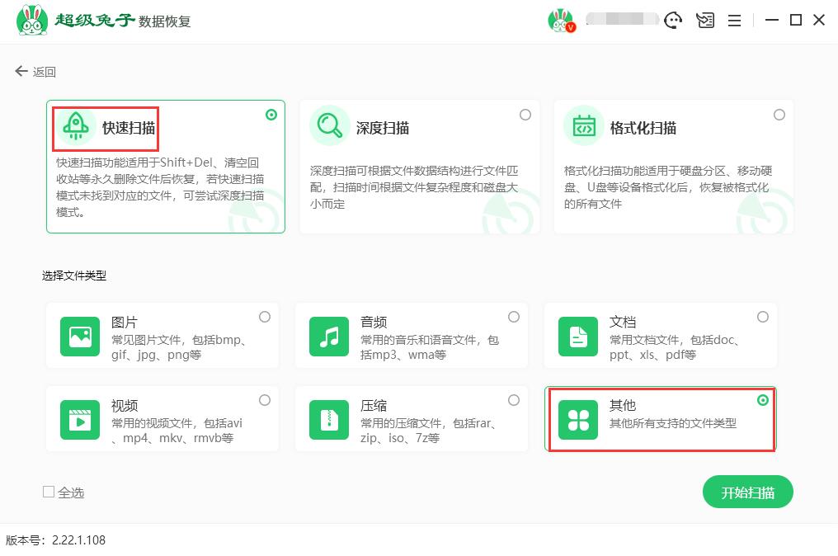The width and height of the screenshot is (838, 556).
Task: Click the 压缩 card title
Action: 374,406
